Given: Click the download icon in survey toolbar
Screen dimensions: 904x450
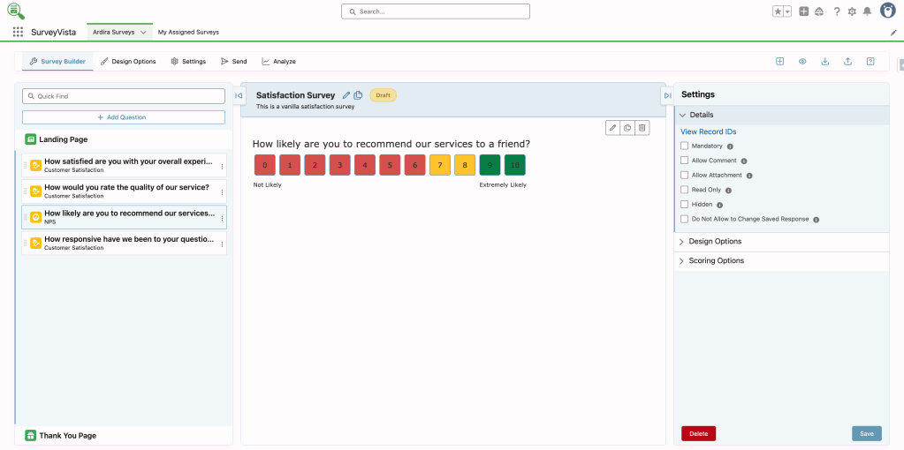Looking at the screenshot, I should point(825,62).
